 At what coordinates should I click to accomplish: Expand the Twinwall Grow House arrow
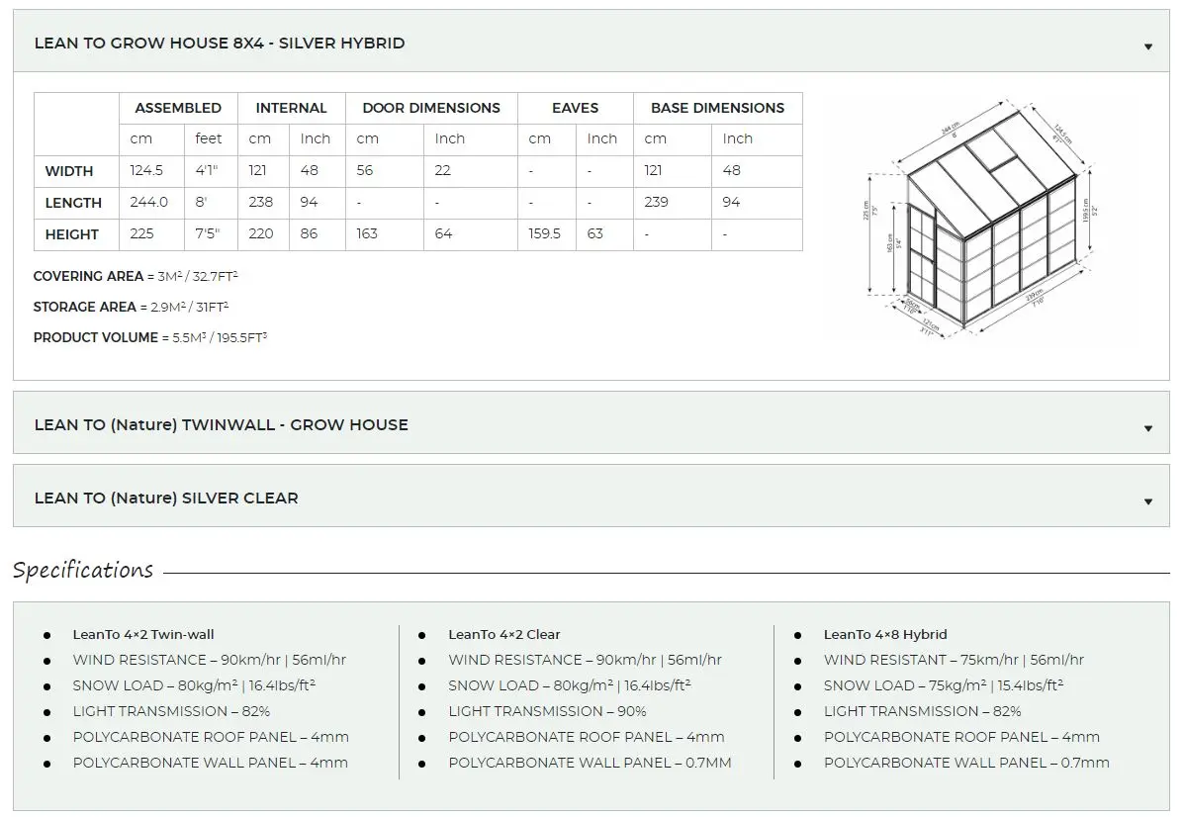pos(1147,429)
